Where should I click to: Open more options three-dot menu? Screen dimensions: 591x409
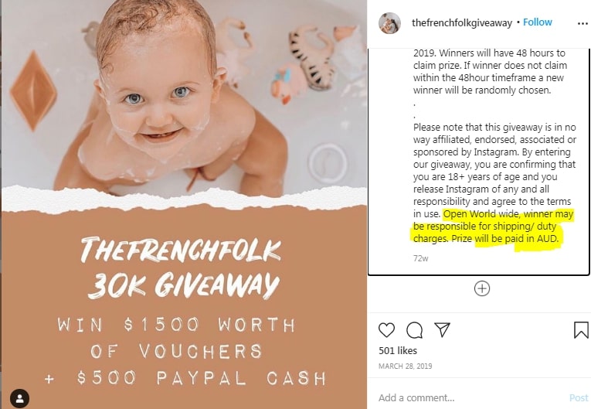(583, 23)
